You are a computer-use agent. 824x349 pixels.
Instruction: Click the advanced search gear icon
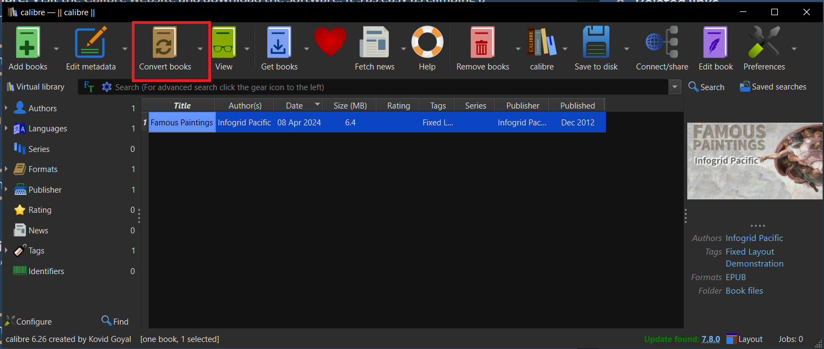pyautogui.click(x=106, y=86)
